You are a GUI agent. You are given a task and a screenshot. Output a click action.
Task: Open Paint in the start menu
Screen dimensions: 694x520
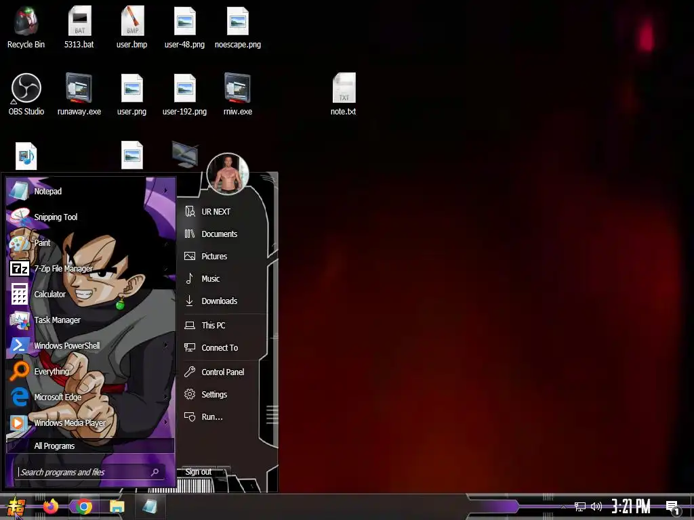91,242
